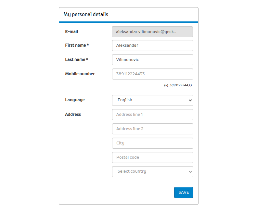Focus the Address line 2 field
This screenshot has width=256, height=210.
tap(152, 129)
